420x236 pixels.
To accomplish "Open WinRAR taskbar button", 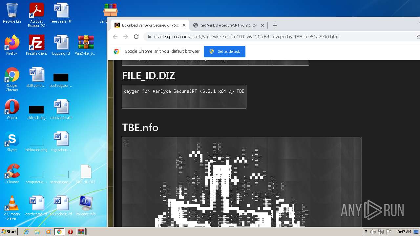I will click(x=81, y=232).
